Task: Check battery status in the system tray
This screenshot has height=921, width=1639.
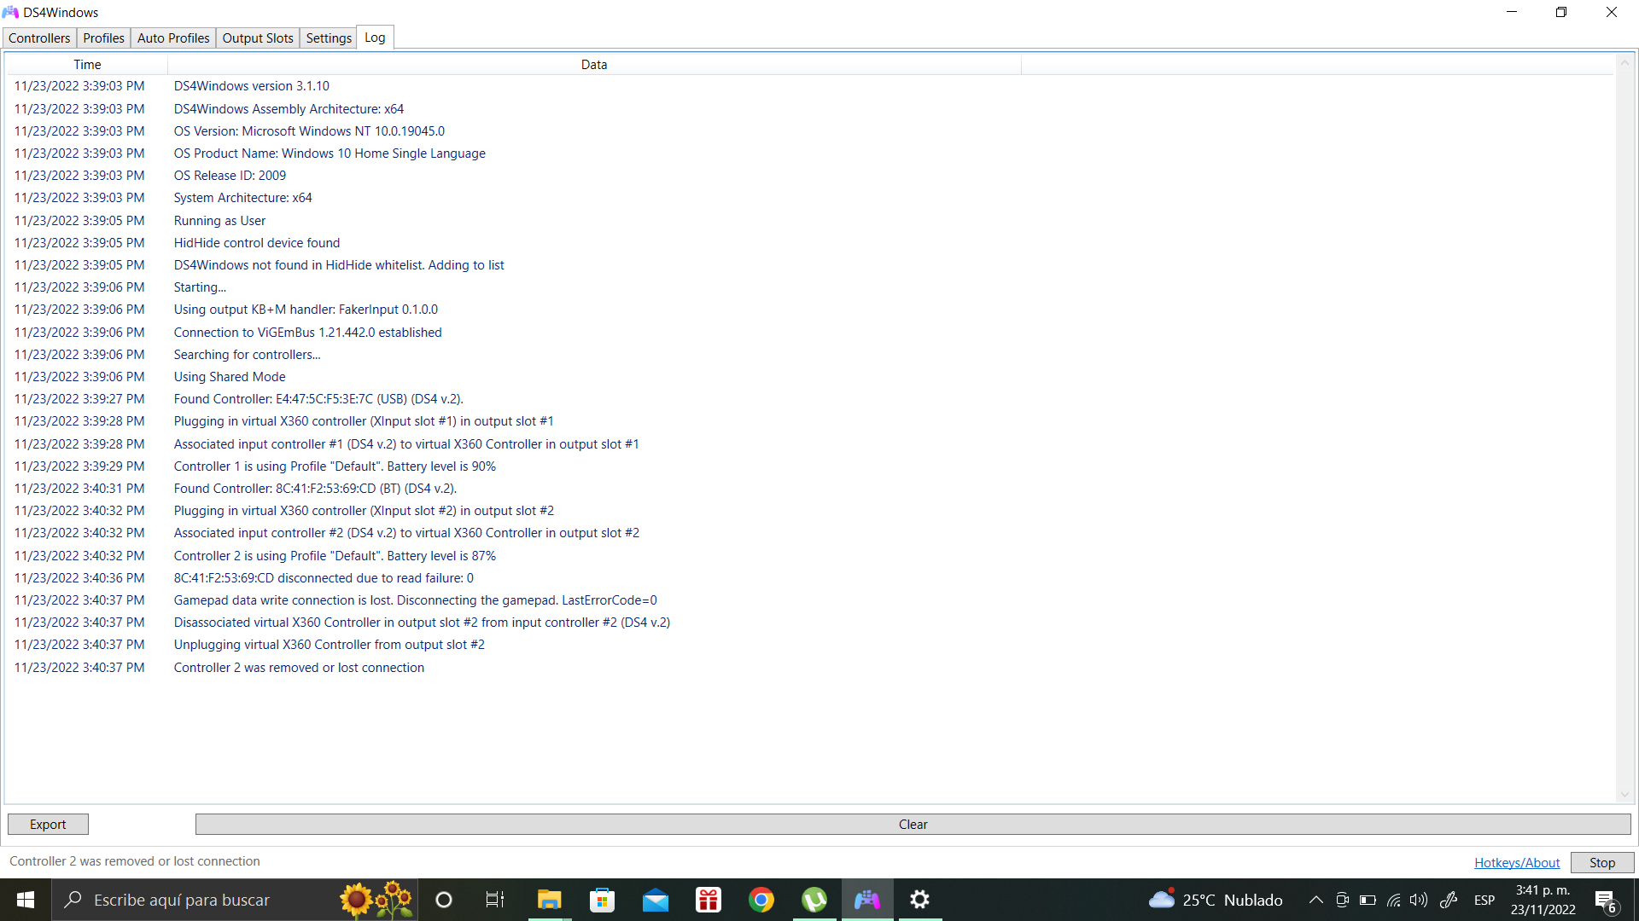Action: [x=1368, y=900]
